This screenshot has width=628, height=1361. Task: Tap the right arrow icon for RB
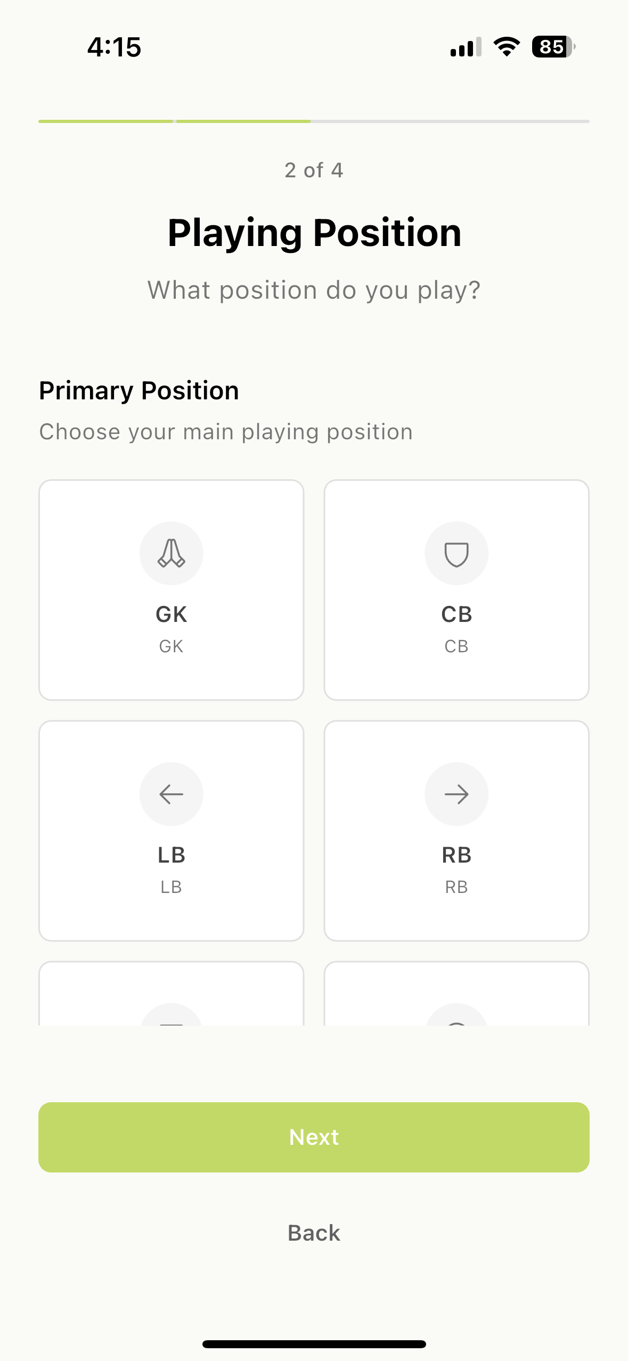456,794
